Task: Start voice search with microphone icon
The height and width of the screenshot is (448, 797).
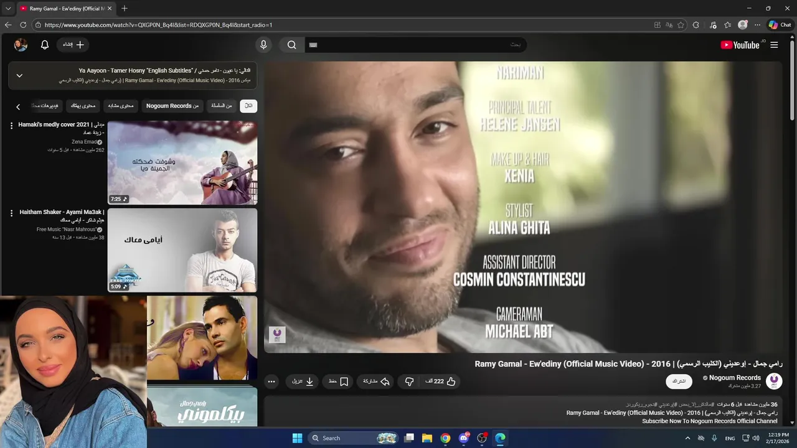Action: [263, 45]
